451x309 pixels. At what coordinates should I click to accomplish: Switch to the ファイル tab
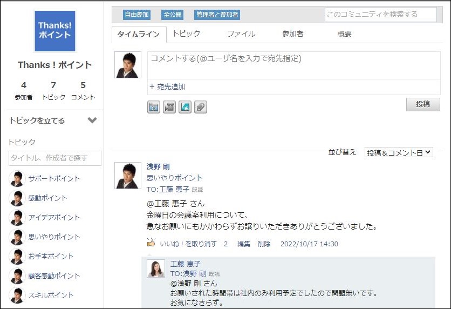[241, 33]
